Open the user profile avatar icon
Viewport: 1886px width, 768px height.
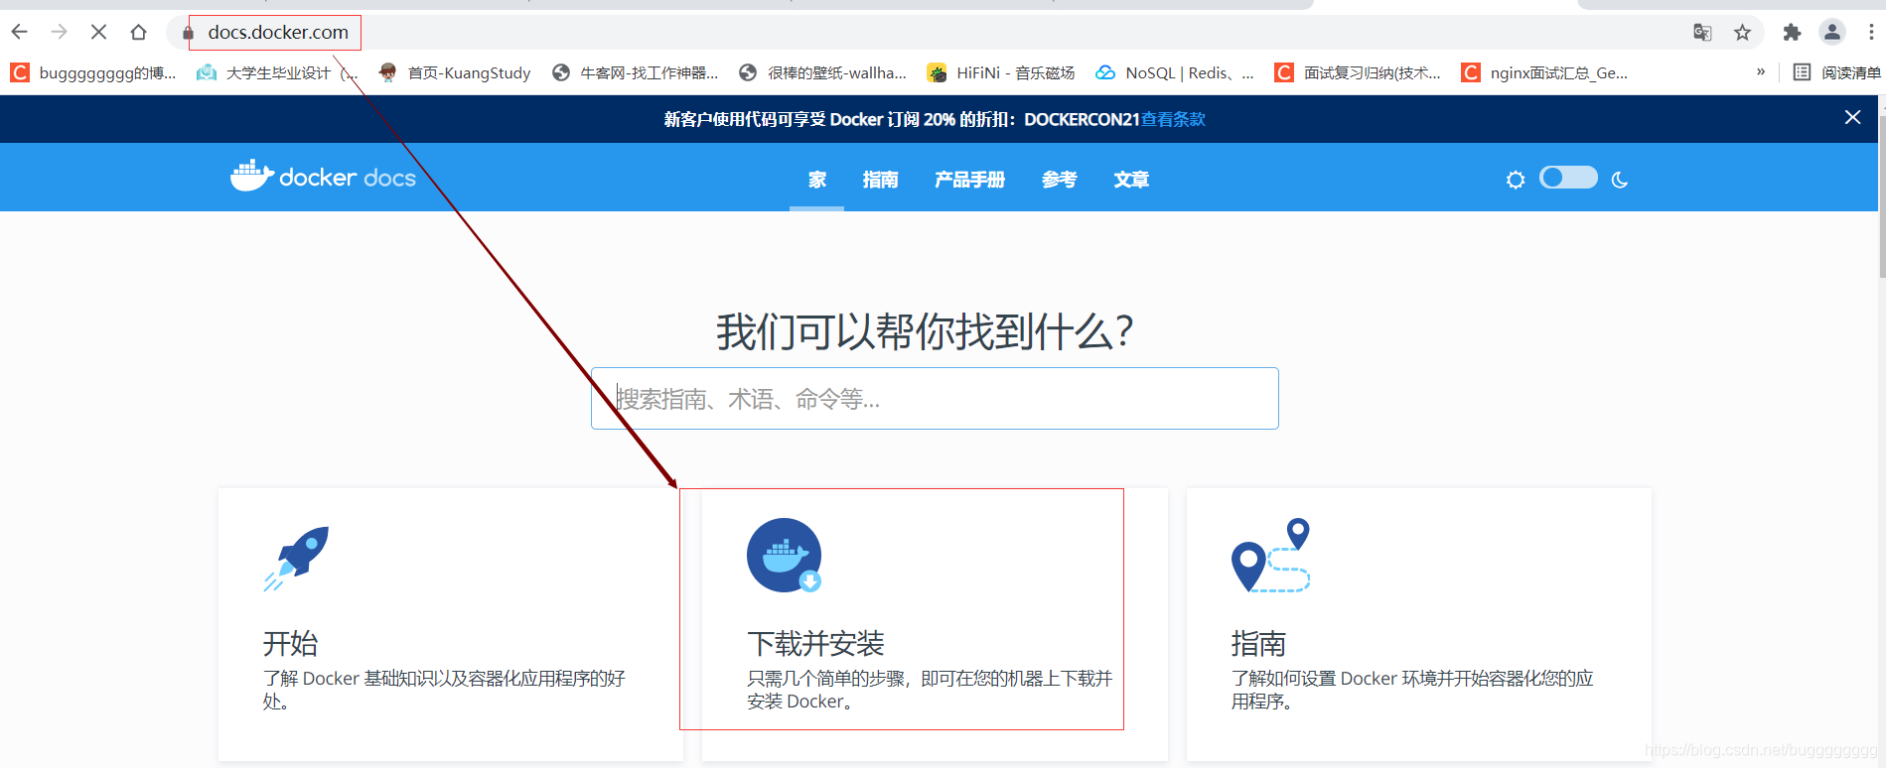(x=1832, y=33)
